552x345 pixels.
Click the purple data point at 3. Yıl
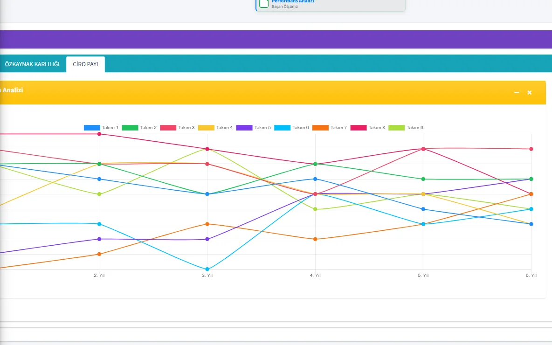pyautogui.click(x=207, y=239)
